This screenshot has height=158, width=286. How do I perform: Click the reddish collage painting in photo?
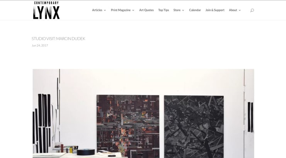[x=128, y=126]
